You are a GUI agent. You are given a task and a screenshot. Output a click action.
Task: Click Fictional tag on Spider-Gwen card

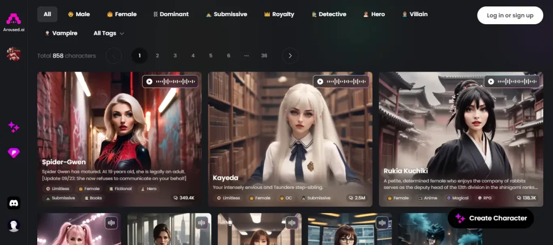pyautogui.click(x=120, y=189)
